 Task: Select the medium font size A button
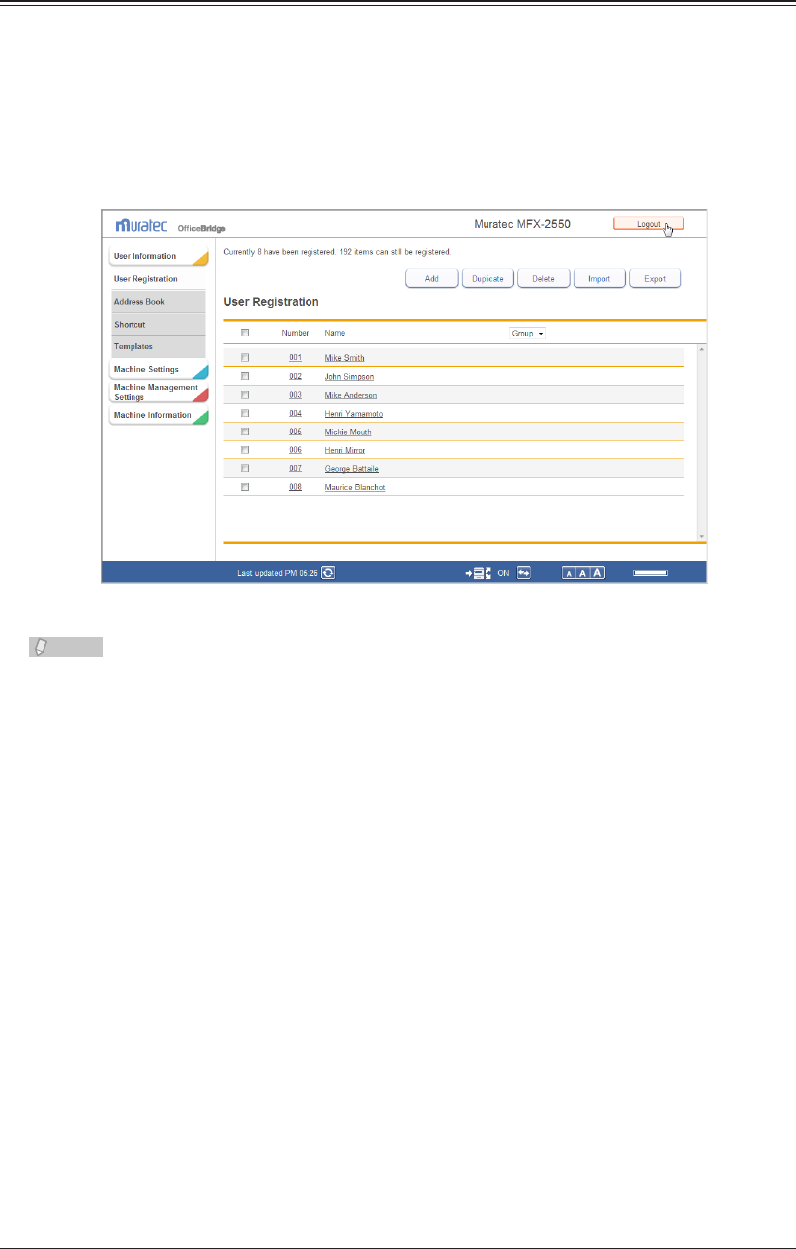point(583,572)
